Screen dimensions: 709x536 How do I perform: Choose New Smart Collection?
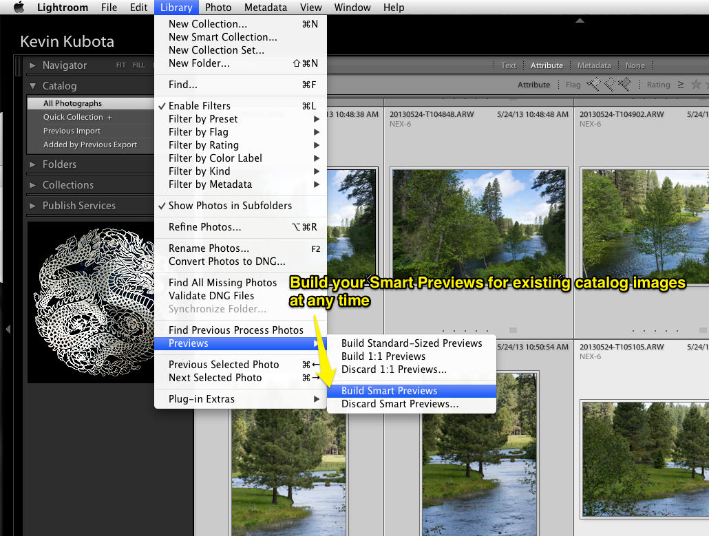(240, 37)
